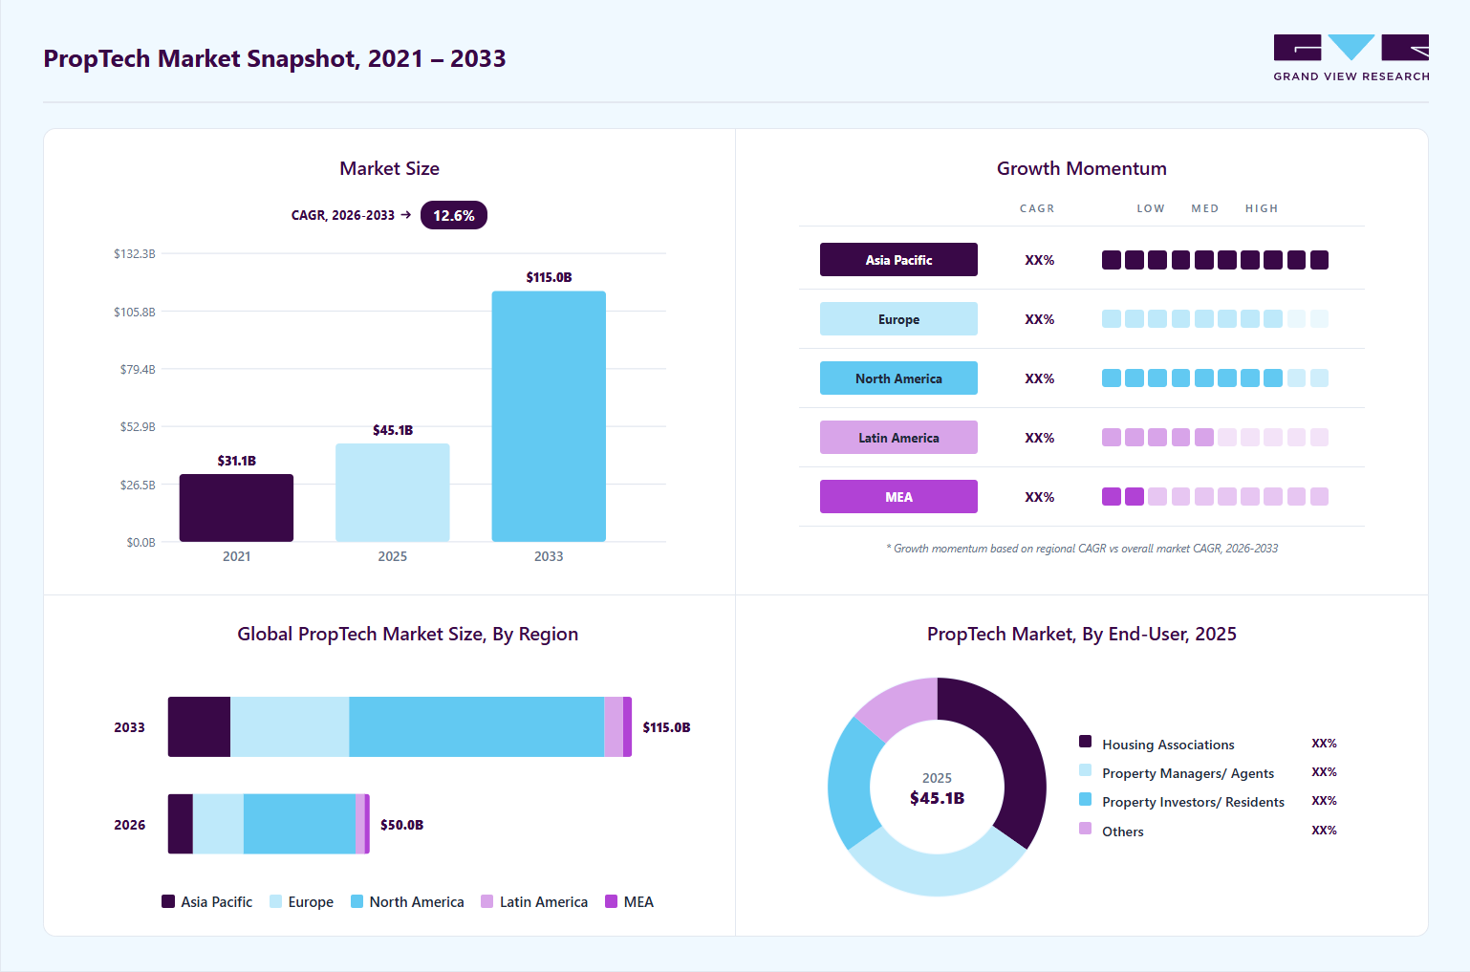Click the $50.0B label beside the 2026 bar

tap(401, 825)
